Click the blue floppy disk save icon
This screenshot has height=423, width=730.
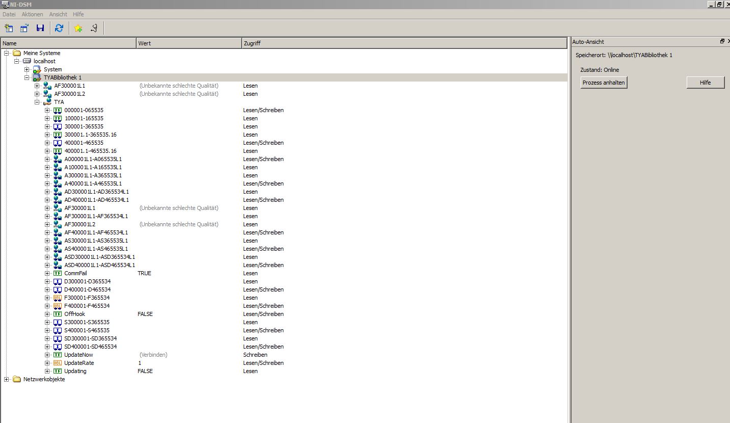(x=40, y=29)
